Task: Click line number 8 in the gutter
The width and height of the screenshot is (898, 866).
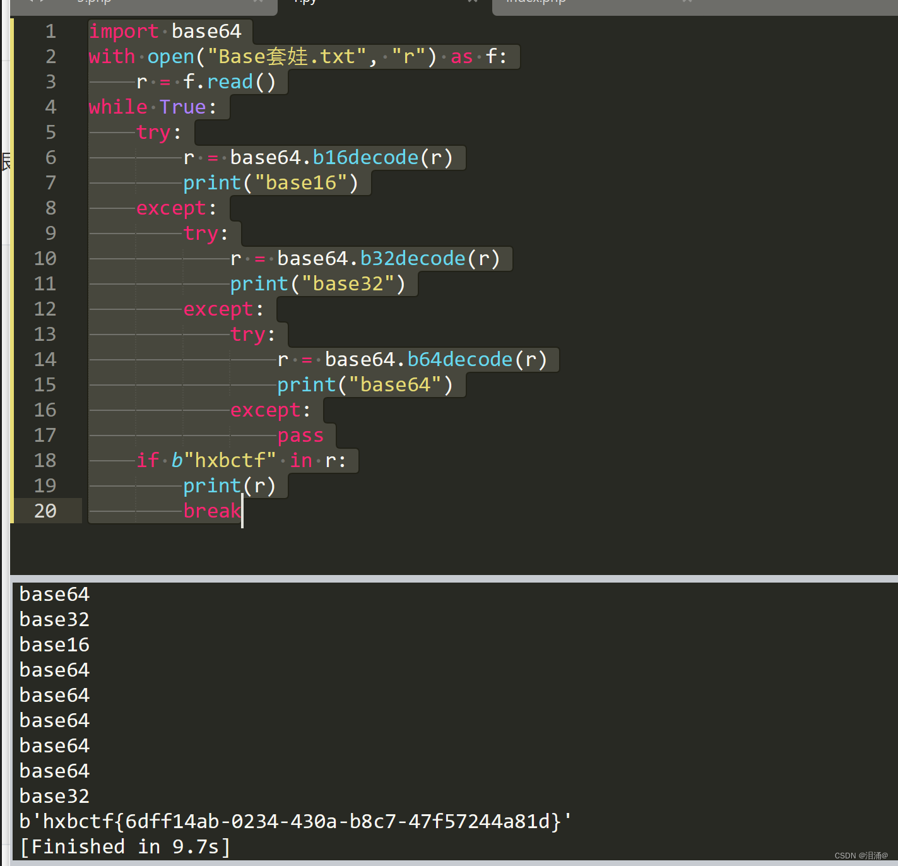Action: (x=51, y=208)
